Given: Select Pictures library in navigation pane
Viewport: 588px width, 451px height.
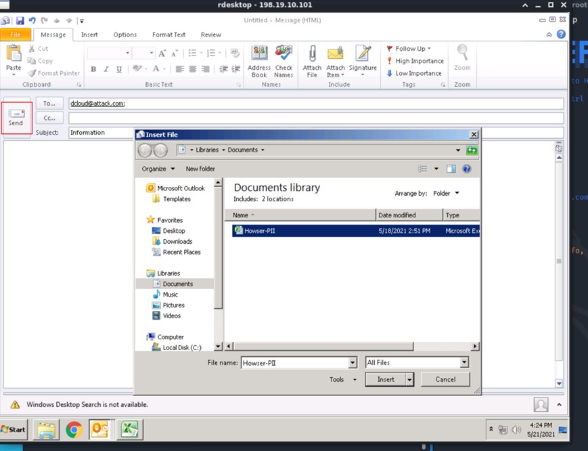Looking at the screenshot, I should click(168, 305).
